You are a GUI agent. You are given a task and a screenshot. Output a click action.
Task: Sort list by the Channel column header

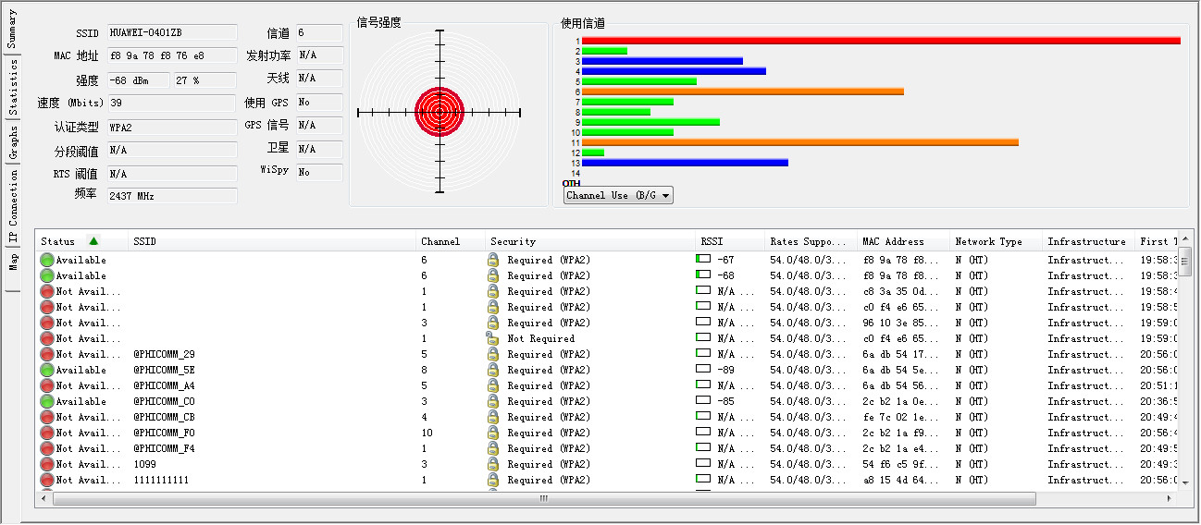[440, 241]
